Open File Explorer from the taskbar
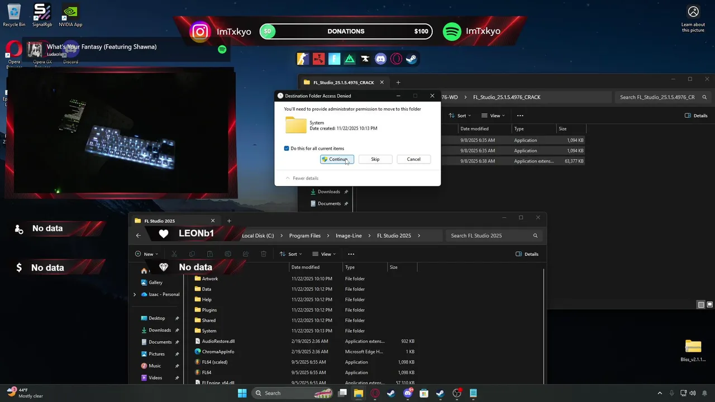Image resolution: width=715 pixels, height=402 pixels. (x=358, y=393)
